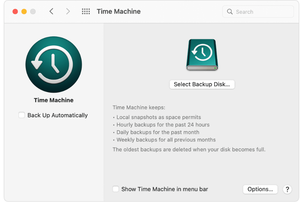
Task: Close the window with the red button
Action: (x=15, y=11)
